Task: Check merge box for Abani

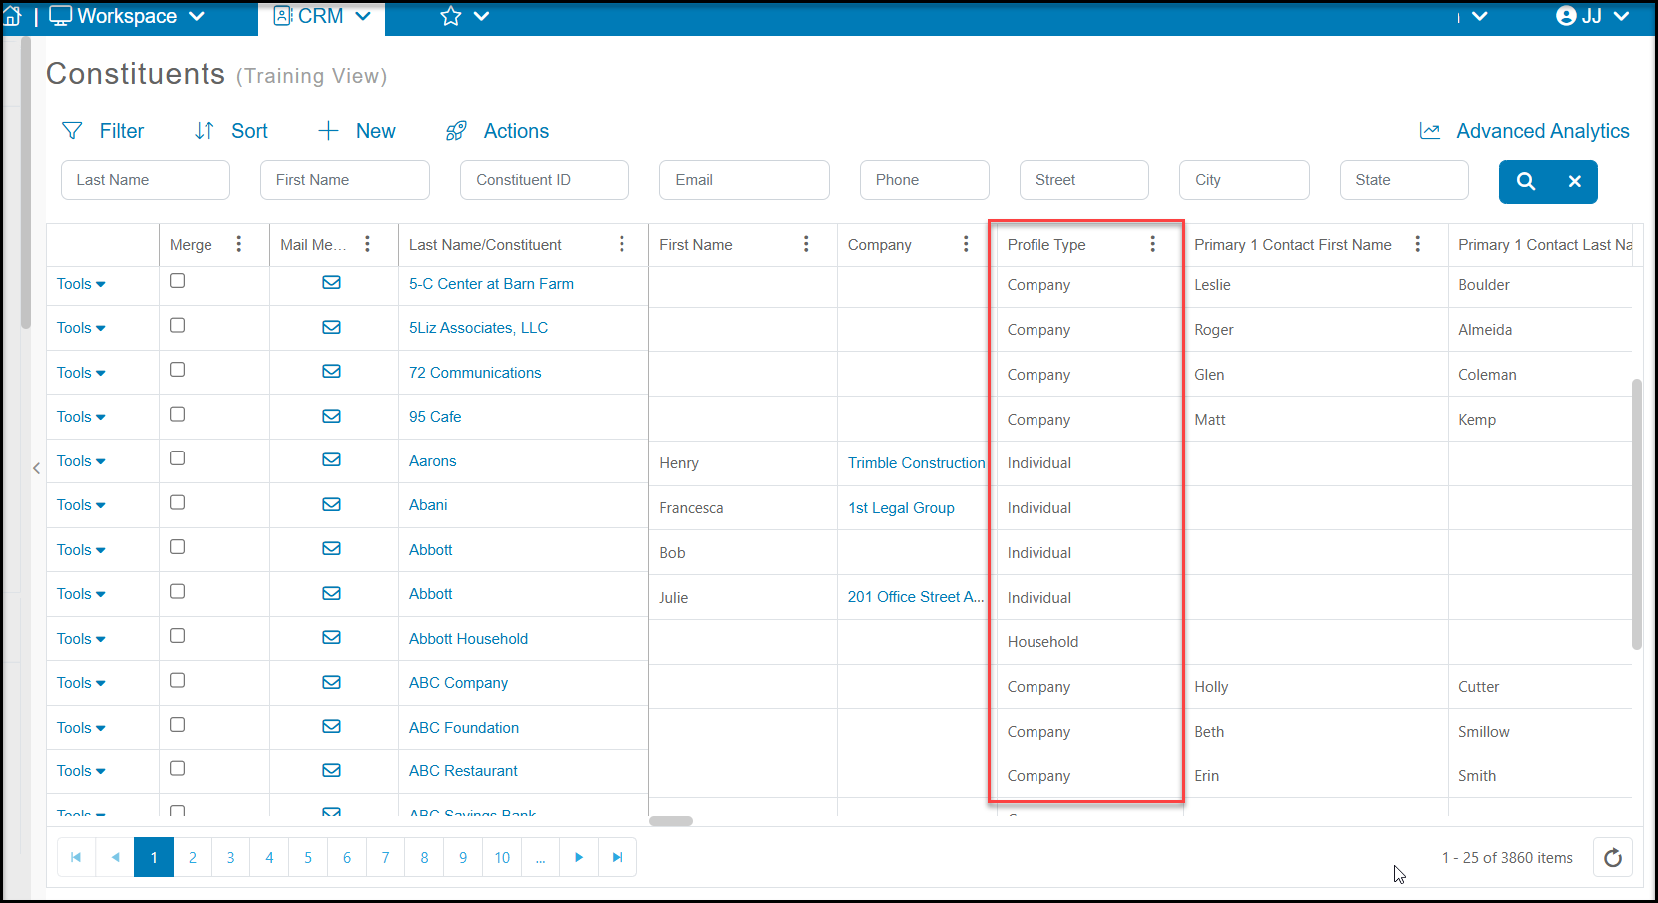Action: [x=178, y=502]
